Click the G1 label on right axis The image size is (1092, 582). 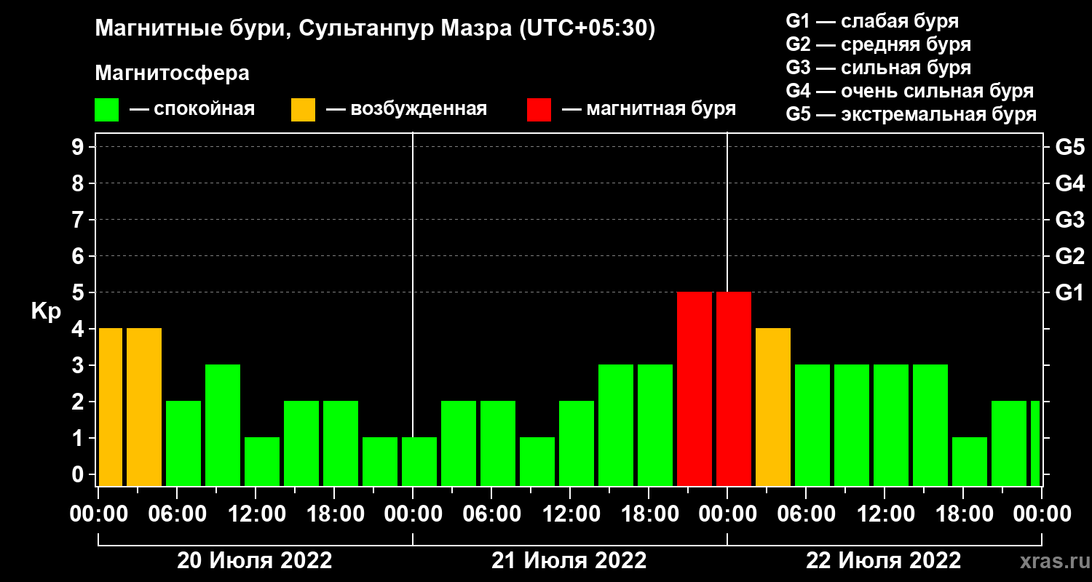pos(1069,292)
